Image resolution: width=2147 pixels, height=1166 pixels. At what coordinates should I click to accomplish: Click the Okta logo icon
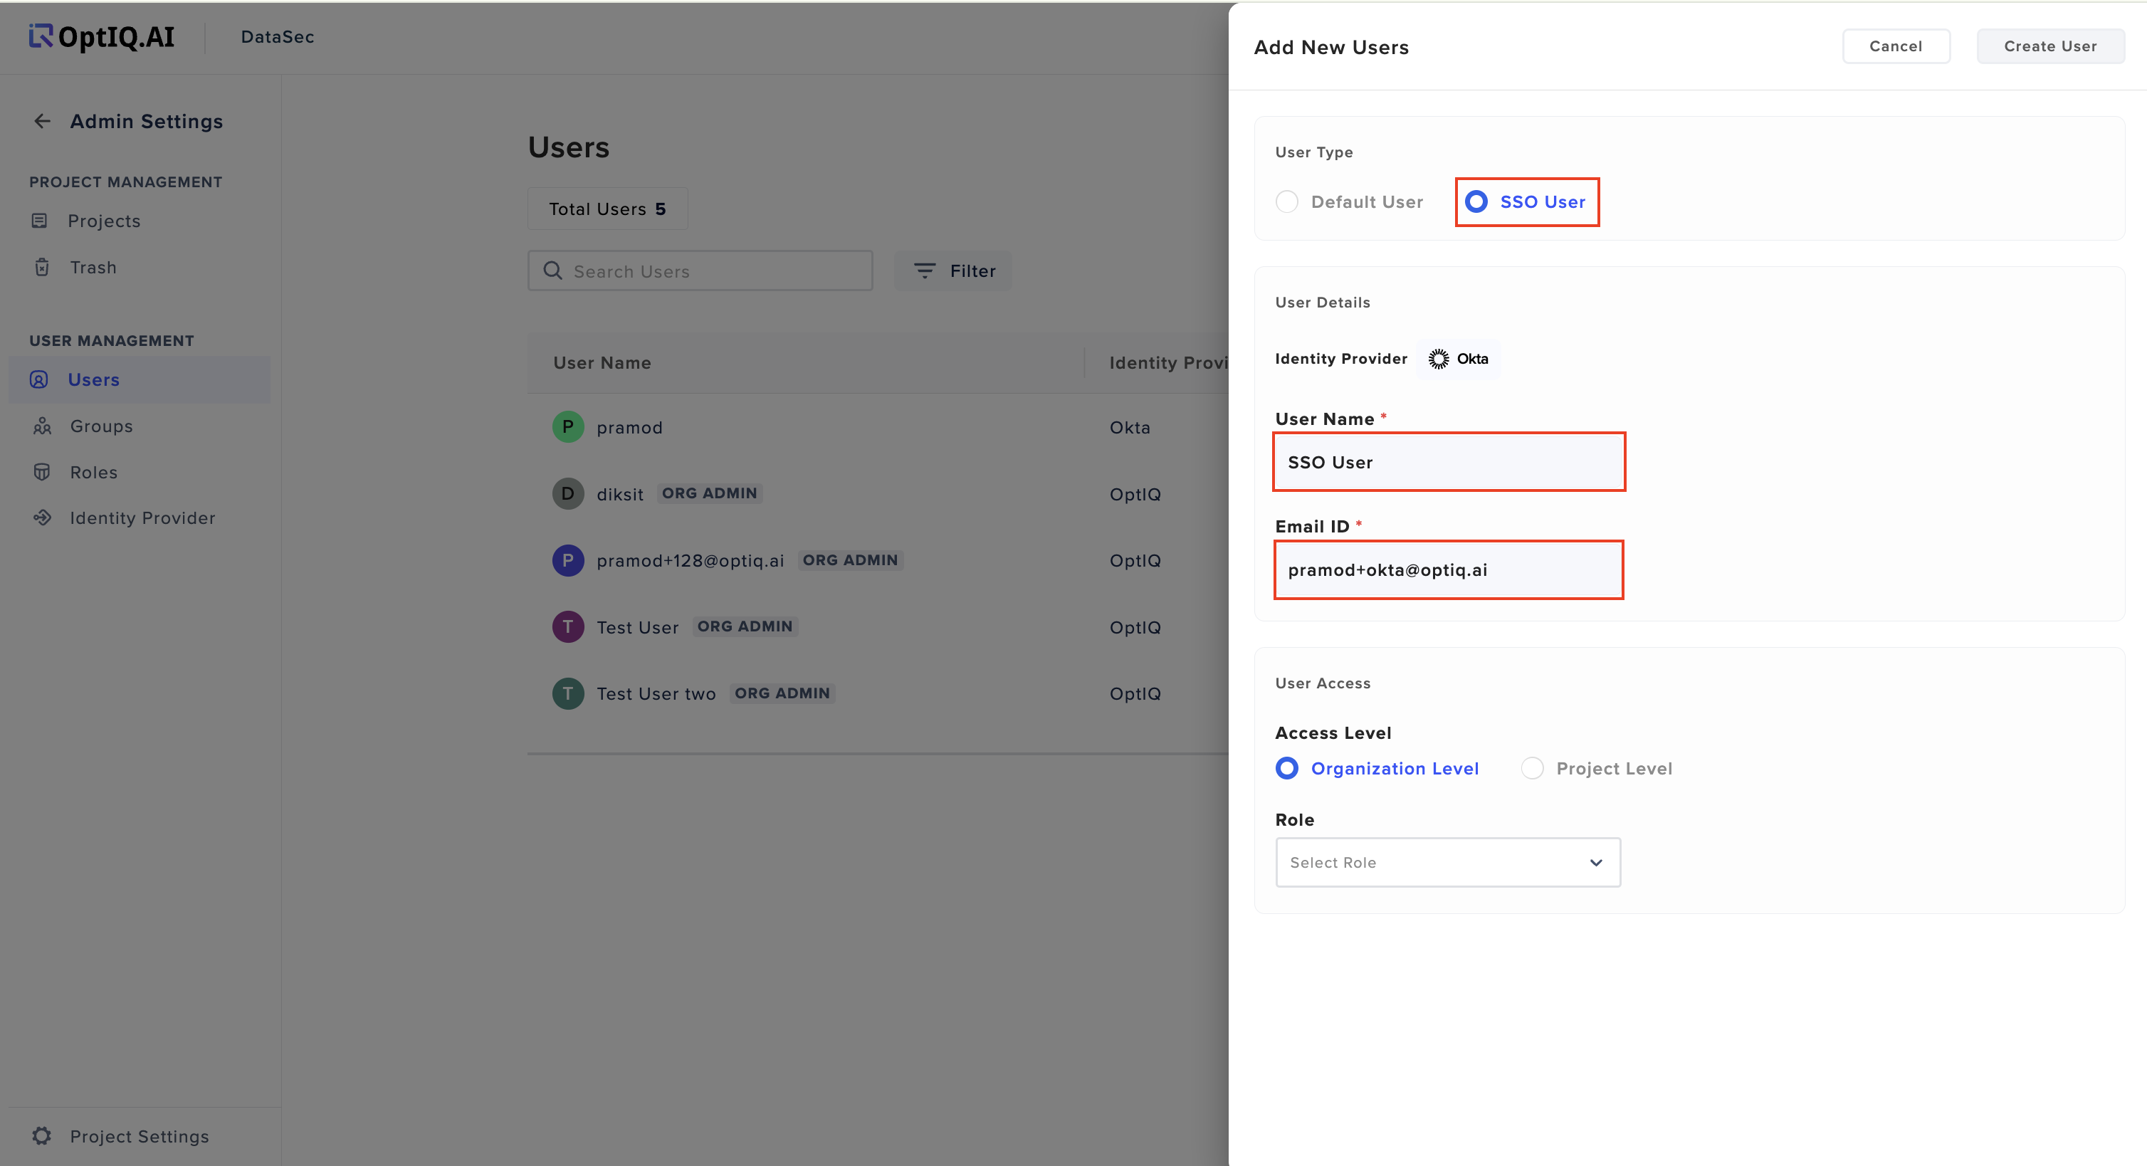(1439, 359)
